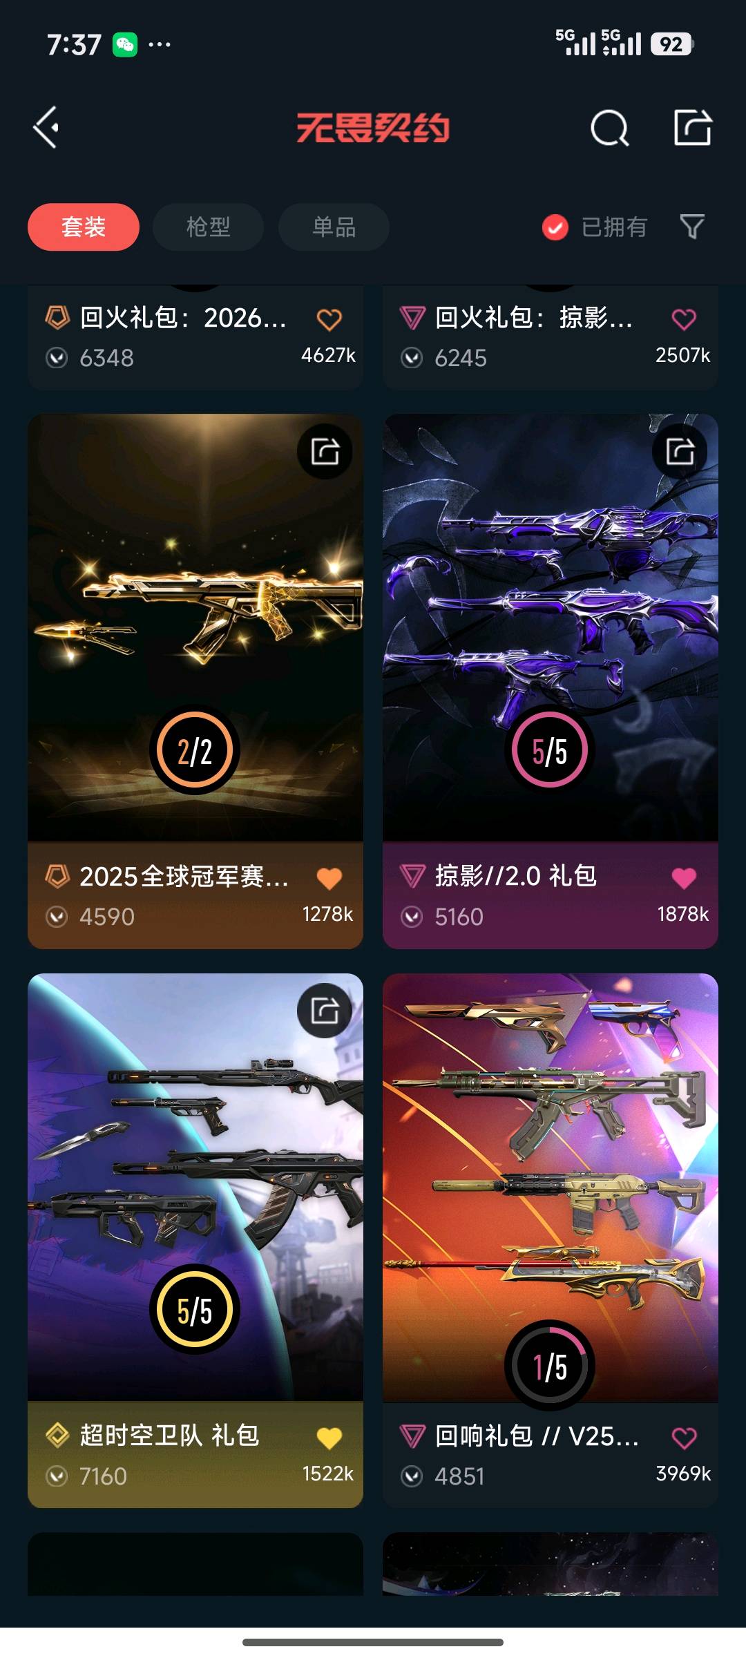Open 超时空卫队 礼包 title link
The height and width of the screenshot is (1658, 746).
coord(169,1436)
